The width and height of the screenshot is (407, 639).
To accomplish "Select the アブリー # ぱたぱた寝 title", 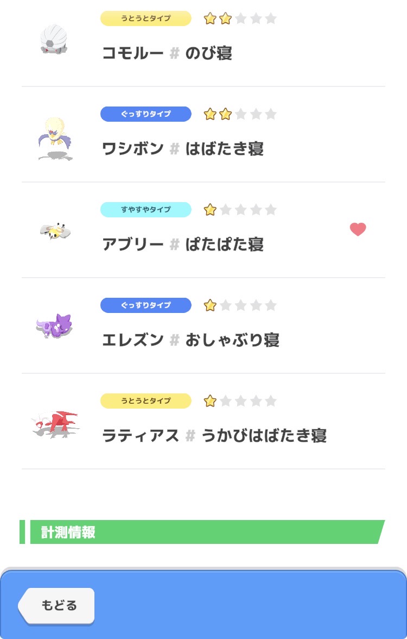I will pyautogui.click(x=183, y=245).
